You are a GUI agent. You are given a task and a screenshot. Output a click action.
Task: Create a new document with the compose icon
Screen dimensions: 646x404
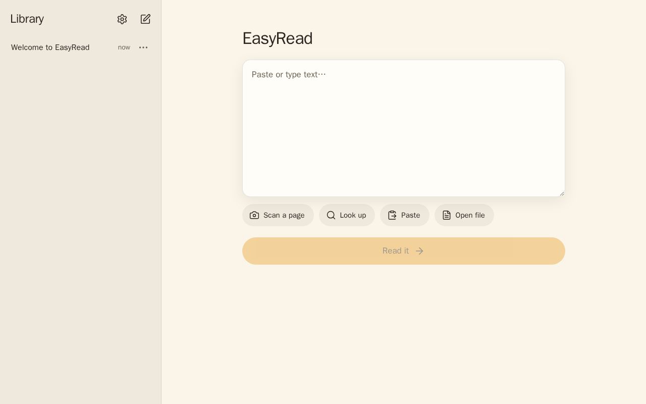[x=145, y=19]
